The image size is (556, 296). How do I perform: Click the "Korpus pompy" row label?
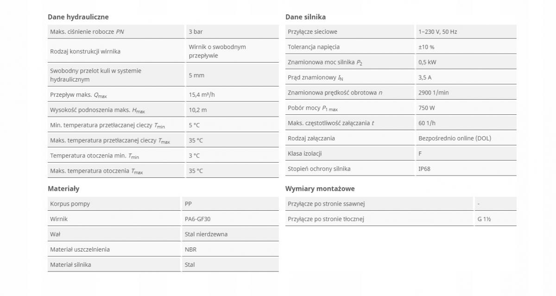[70, 204]
